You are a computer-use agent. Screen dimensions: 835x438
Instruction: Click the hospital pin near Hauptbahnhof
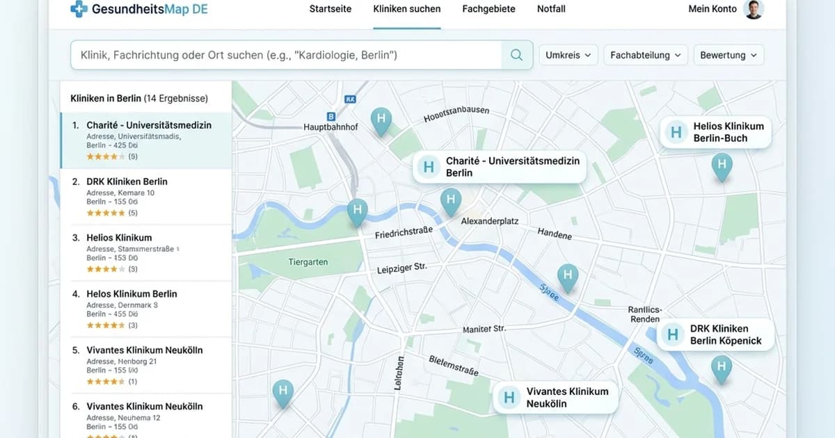click(381, 122)
